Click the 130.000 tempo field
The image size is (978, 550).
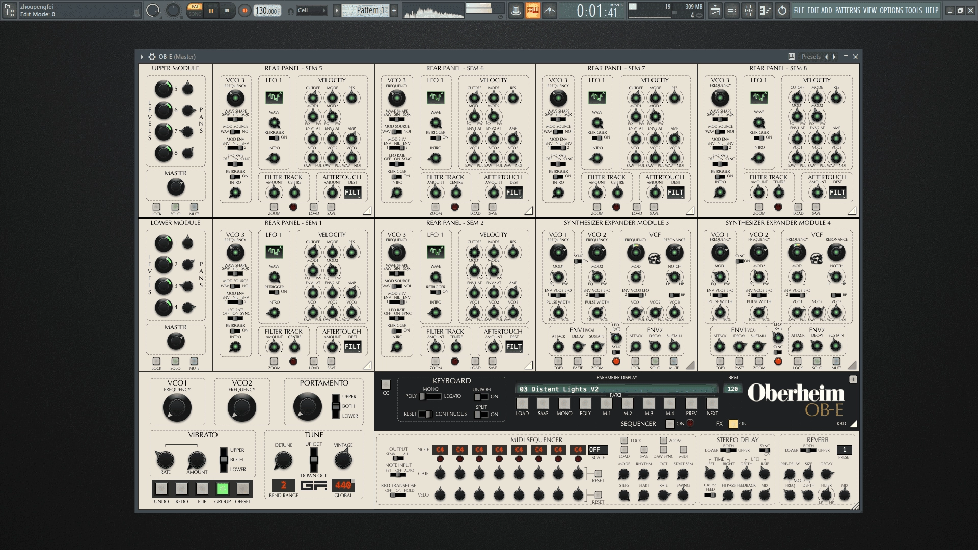[x=267, y=11]
